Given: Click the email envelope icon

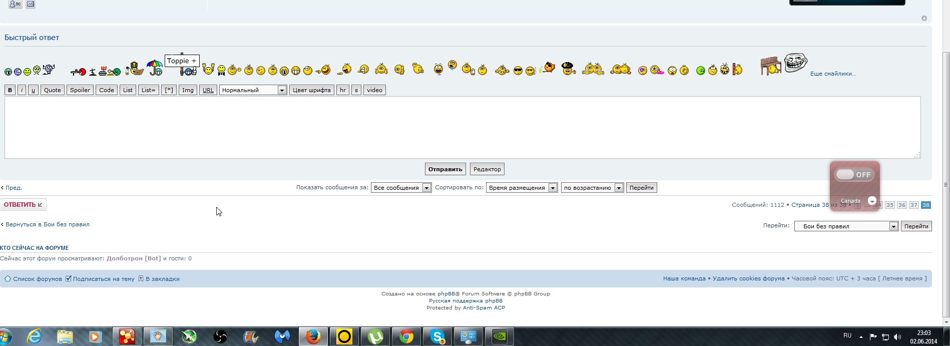Looking at the screenshot, I should [31, 4].
